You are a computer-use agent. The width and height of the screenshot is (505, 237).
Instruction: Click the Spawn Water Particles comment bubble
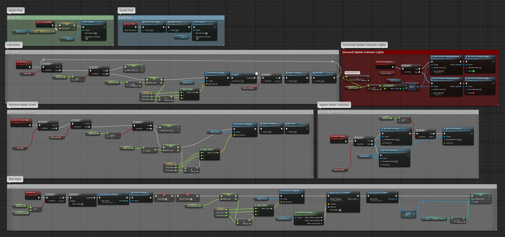click(334, 105)
